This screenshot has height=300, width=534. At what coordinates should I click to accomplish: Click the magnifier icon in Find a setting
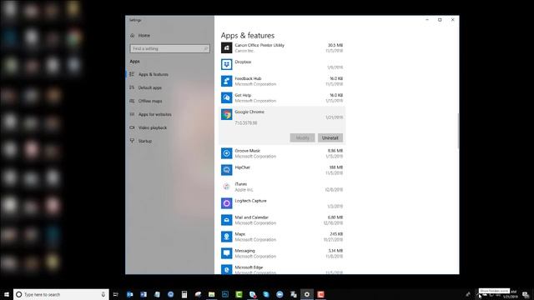point(205,48)
